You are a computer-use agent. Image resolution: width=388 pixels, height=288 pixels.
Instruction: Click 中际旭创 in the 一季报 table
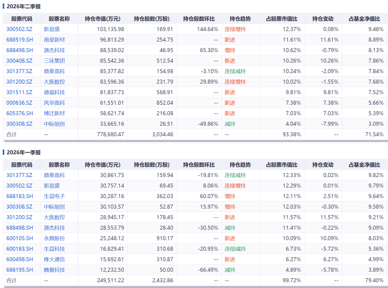(54, 206)
